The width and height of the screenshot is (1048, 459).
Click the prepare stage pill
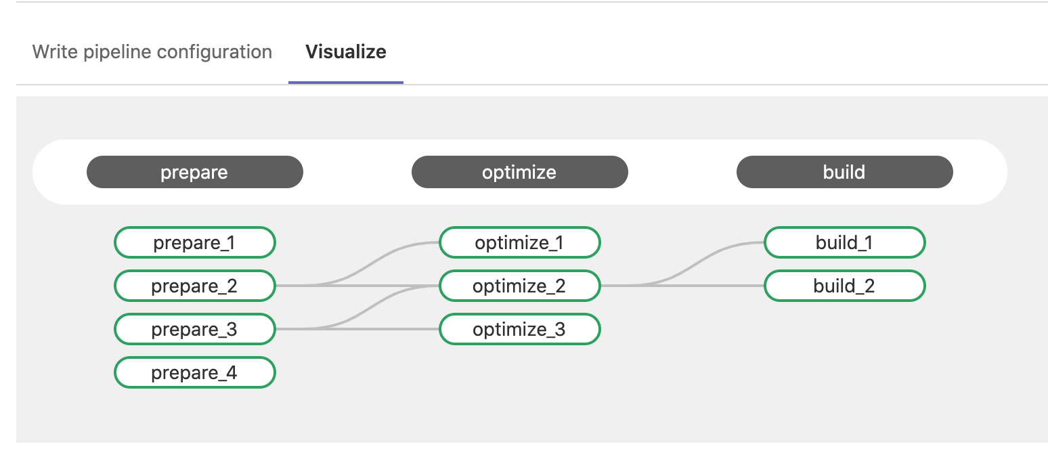coord(194,172)
